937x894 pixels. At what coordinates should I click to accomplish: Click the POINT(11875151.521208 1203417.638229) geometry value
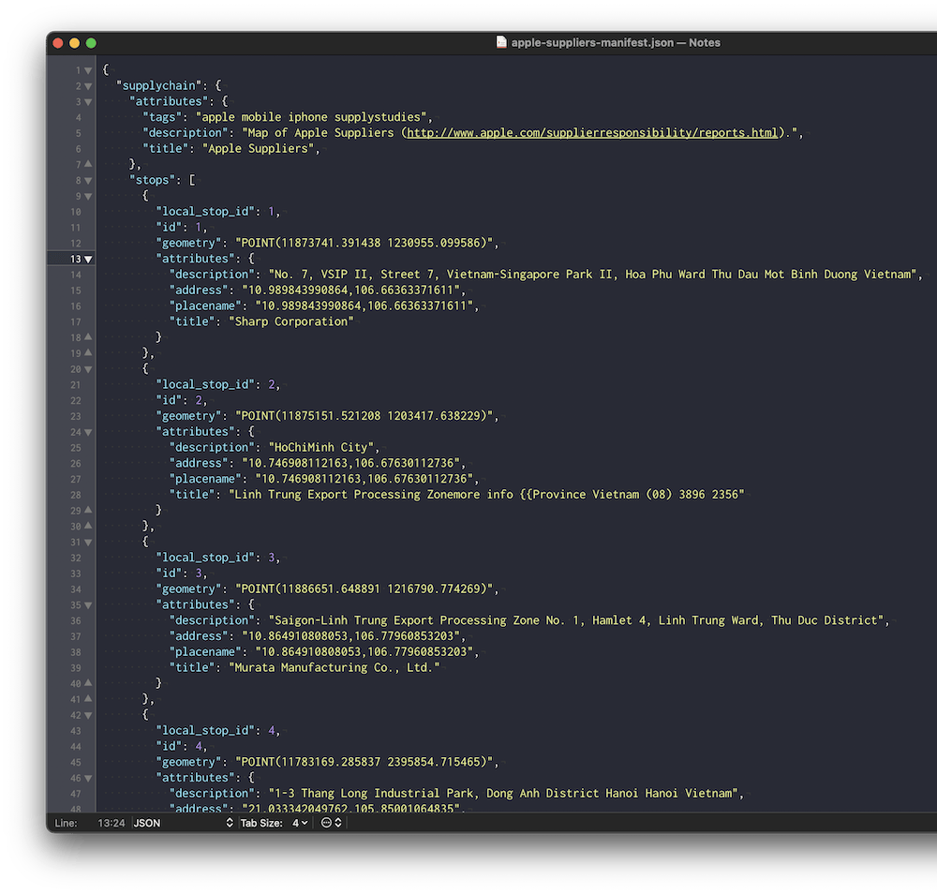click(x=364, y=416)
